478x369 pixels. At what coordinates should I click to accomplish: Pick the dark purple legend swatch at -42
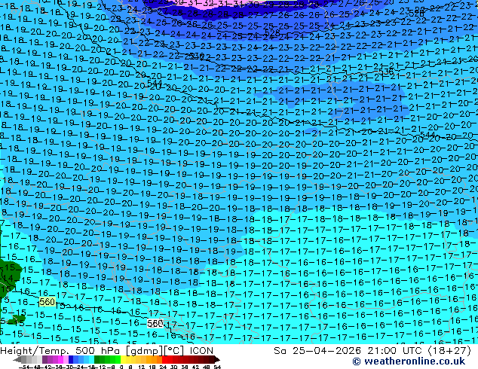coord(44,359)
